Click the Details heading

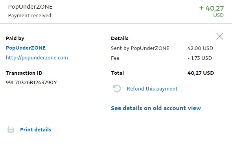pos(120,38)
